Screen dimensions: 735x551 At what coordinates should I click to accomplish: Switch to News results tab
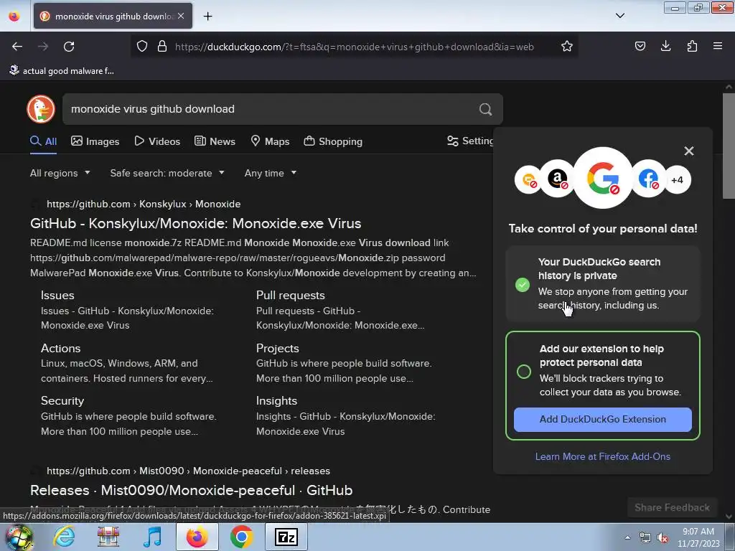(215, 141)
